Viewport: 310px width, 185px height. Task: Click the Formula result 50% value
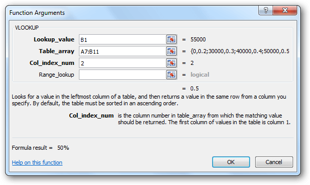(63, 148)
